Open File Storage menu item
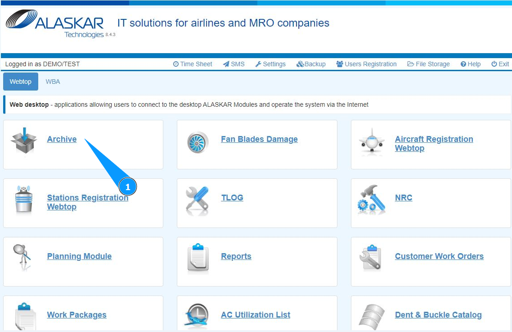Image resolution: width=512 pixels, height=332 pixels. (428, 64)
